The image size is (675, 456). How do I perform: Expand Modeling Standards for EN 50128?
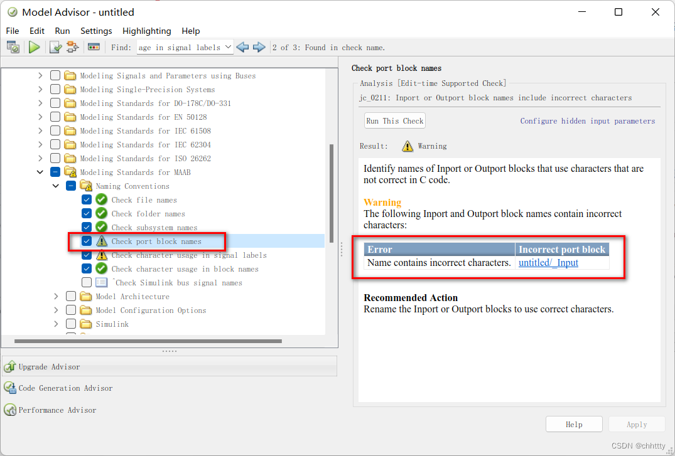coord(40,117)
